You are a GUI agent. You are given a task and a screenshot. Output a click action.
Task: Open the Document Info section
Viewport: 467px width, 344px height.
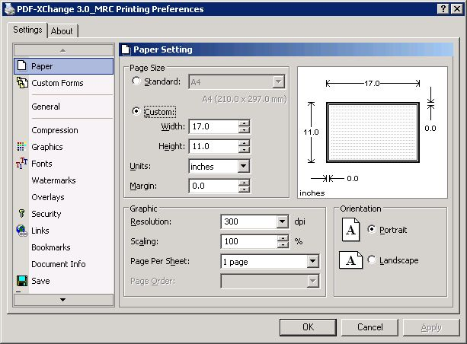(x=59, y=264)
